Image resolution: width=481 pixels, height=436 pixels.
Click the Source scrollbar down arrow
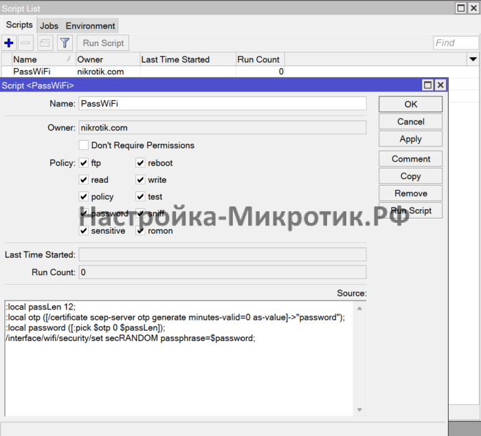(x=359, y=410)
